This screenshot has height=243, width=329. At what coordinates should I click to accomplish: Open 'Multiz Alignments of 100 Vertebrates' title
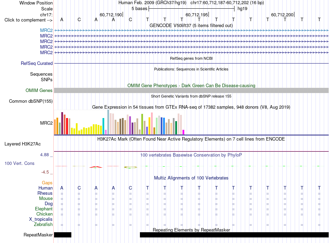click(191, 178)
